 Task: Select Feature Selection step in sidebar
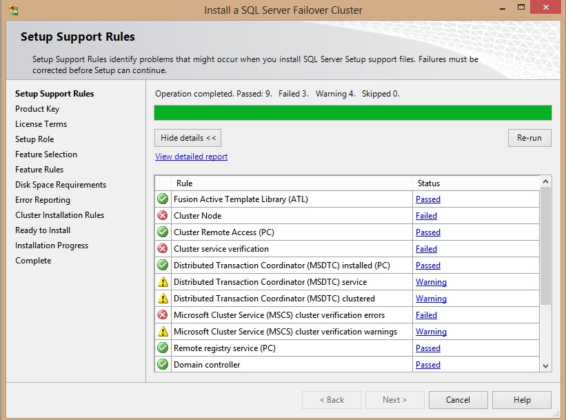click(x=46, y=154)
